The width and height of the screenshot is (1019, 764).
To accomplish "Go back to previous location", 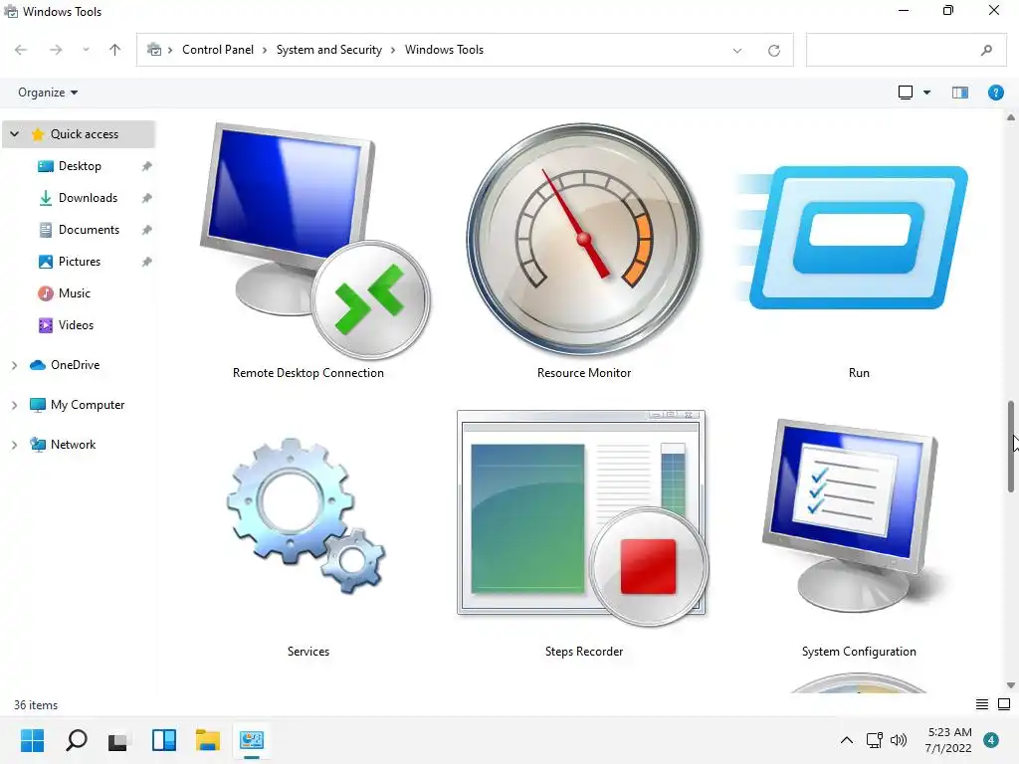I will click(x=21, y=50).
